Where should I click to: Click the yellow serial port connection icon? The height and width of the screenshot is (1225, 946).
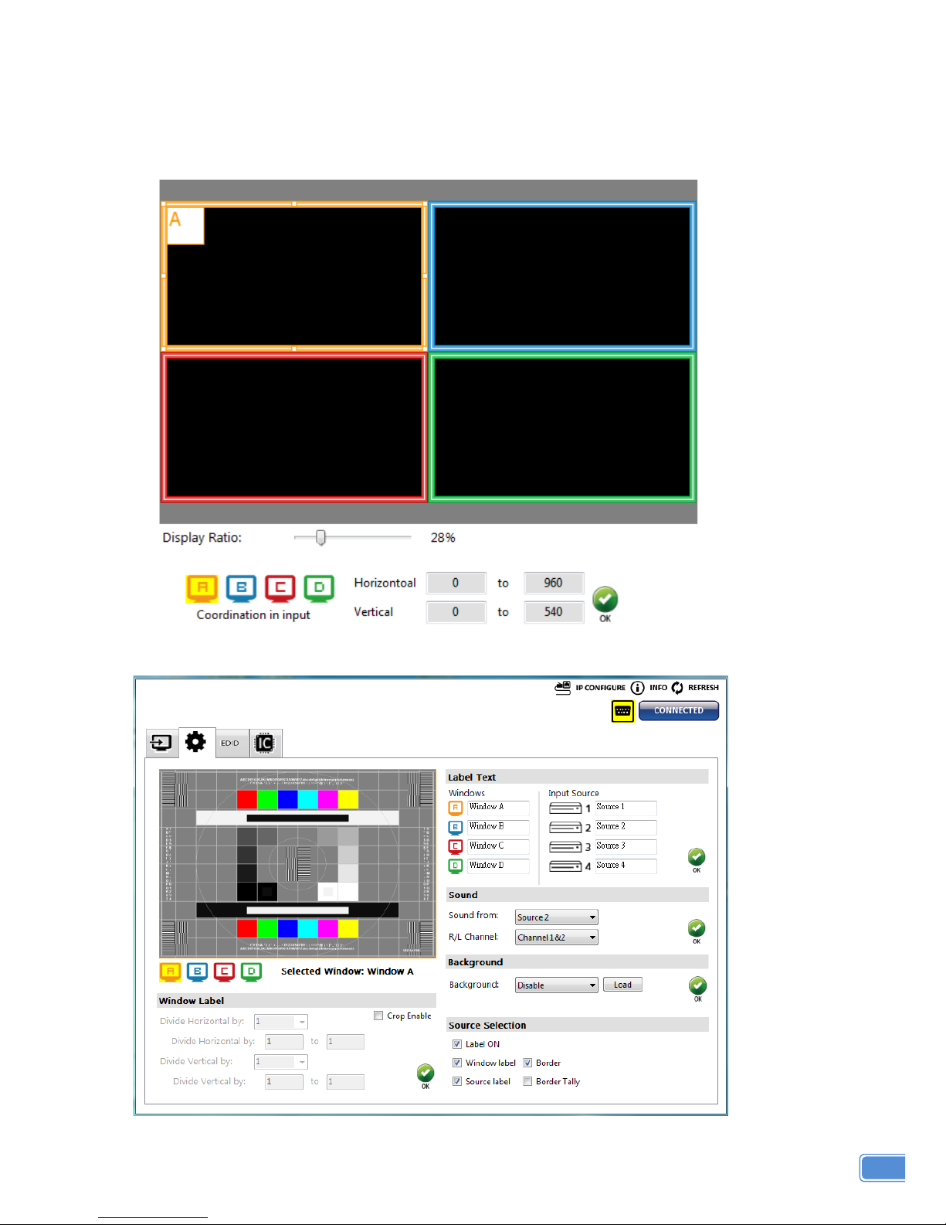point(622,711)
